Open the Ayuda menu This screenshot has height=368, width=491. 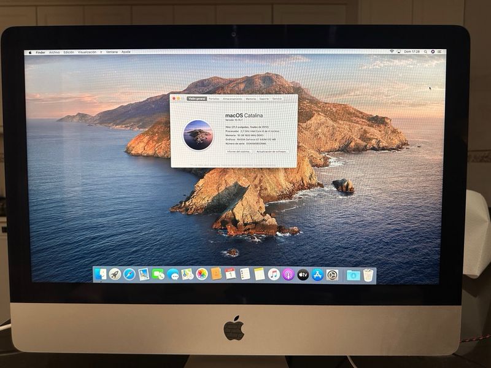[126, 52]
